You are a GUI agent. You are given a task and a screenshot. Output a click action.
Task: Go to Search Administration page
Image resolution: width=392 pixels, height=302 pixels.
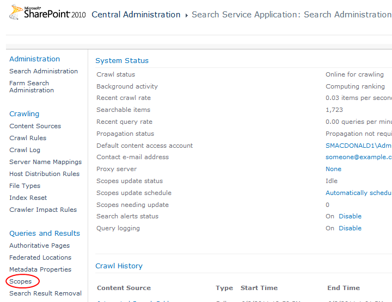click(x=44, y=71)
